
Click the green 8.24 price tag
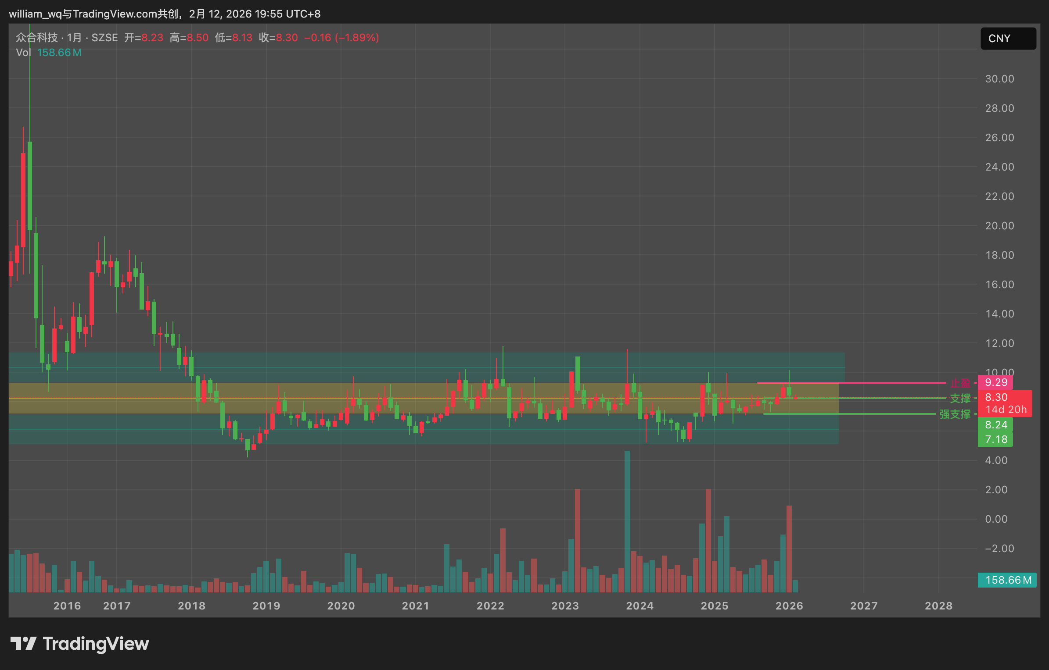(995, 425)
